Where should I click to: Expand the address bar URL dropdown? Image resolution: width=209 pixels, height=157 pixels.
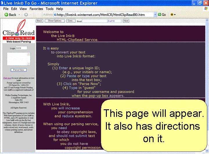[x=155, y=15]
